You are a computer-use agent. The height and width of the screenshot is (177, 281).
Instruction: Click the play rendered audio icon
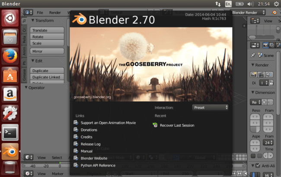pyautogui.click(x=269, y=75)
